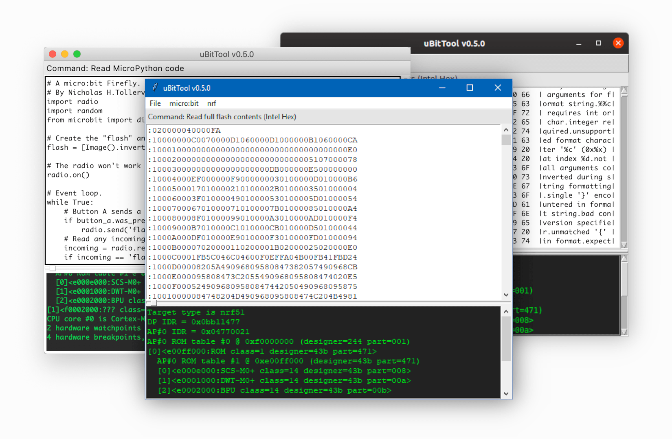Click 'Command: Read full flash contents (Intel Hex)' label
The image size is (672, 439).
(222, 117)
